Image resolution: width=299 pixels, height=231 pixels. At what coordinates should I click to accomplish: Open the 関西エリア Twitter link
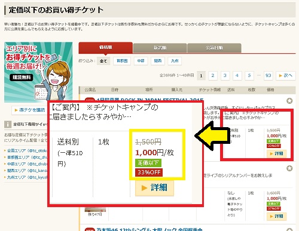click(x=26, y=171)
